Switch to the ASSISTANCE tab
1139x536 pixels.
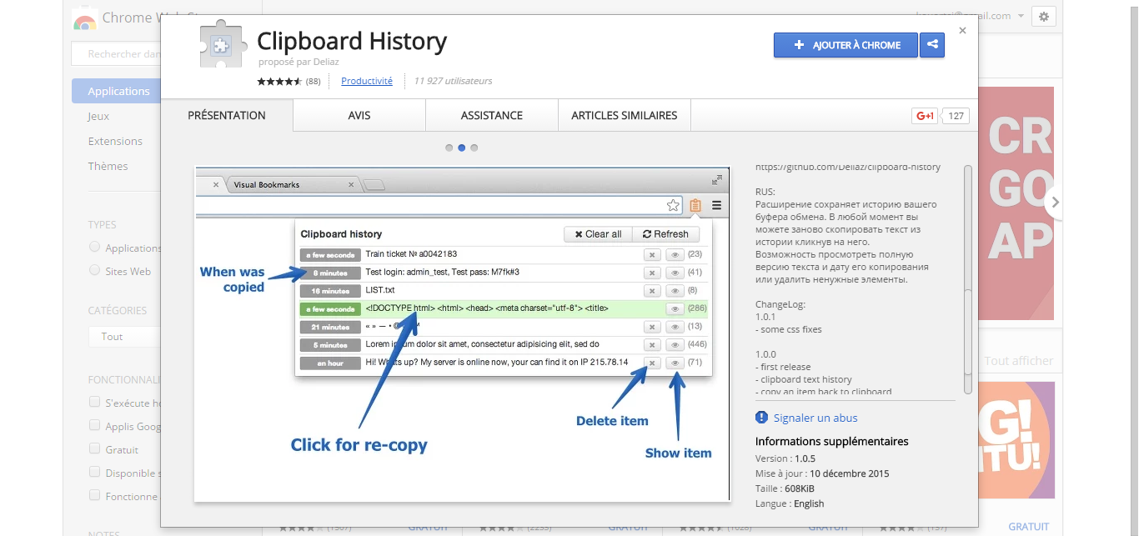(x=492, y=116)
